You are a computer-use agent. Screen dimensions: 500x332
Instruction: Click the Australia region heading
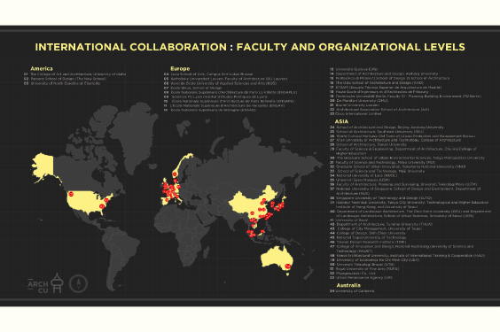click(348, 285)
